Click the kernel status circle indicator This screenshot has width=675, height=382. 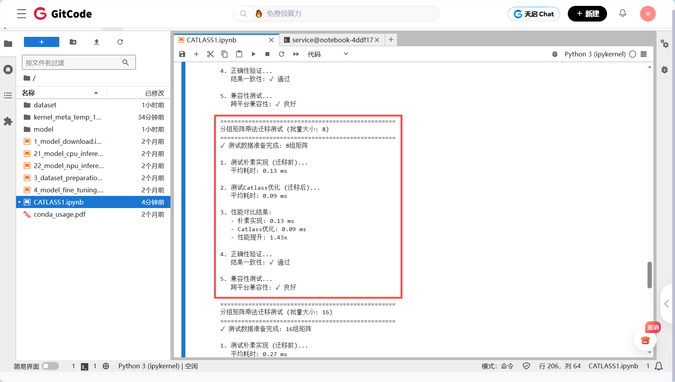[x=633, y=54]
